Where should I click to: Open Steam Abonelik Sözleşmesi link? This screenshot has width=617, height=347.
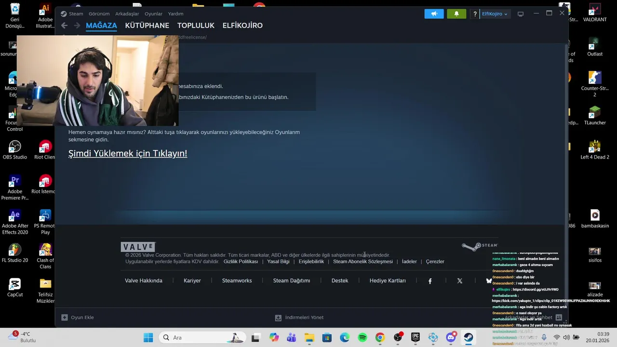(x=363, y=262)
